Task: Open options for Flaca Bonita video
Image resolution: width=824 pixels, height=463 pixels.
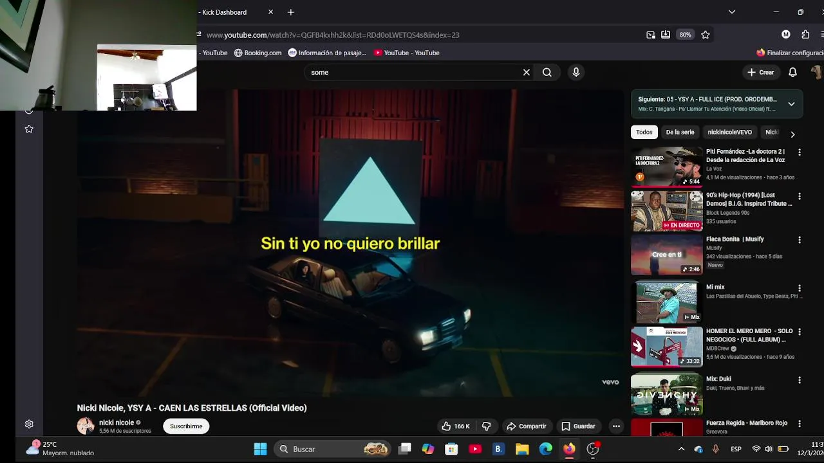Action: click(800, 240)
